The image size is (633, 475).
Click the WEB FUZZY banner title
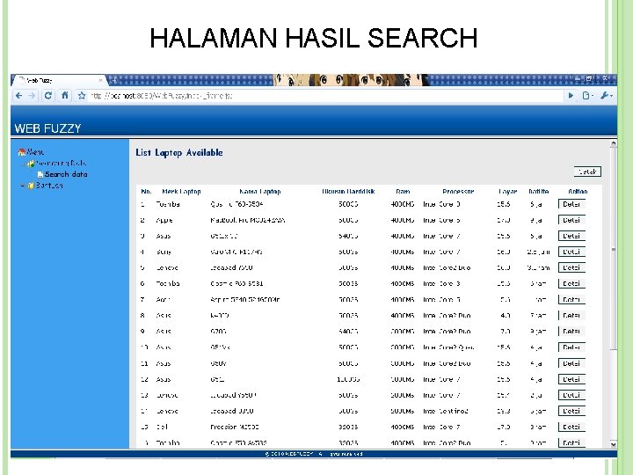pos(47,128)
